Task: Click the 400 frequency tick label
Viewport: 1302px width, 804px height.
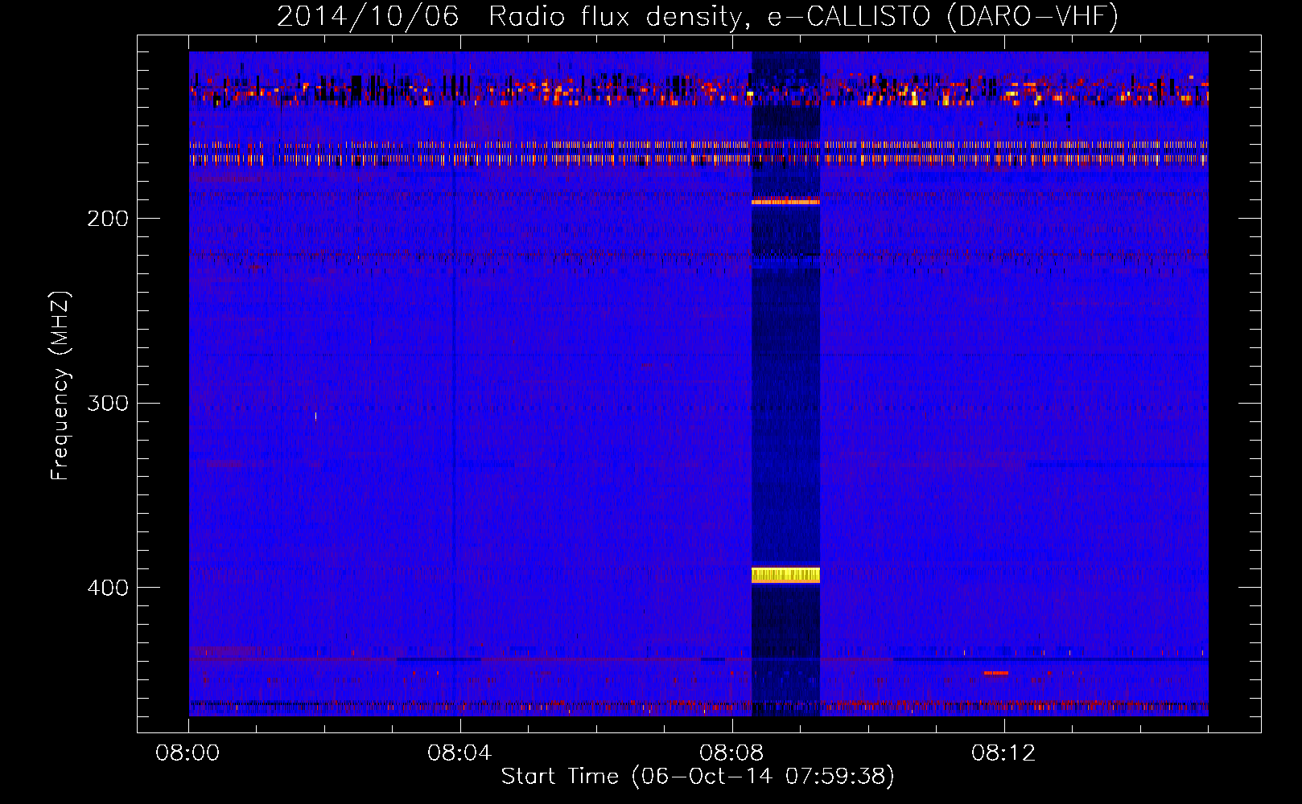Action: click(108, 588)
